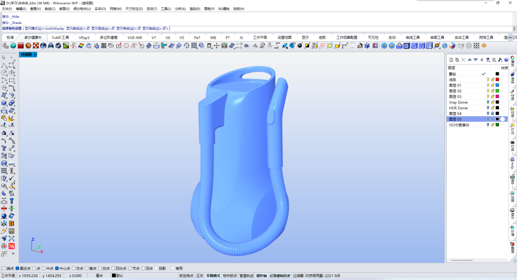Open the 曲面(S) menu

(64, 9)
